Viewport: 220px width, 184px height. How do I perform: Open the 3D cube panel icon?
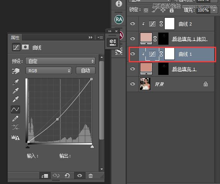[113, 43]
